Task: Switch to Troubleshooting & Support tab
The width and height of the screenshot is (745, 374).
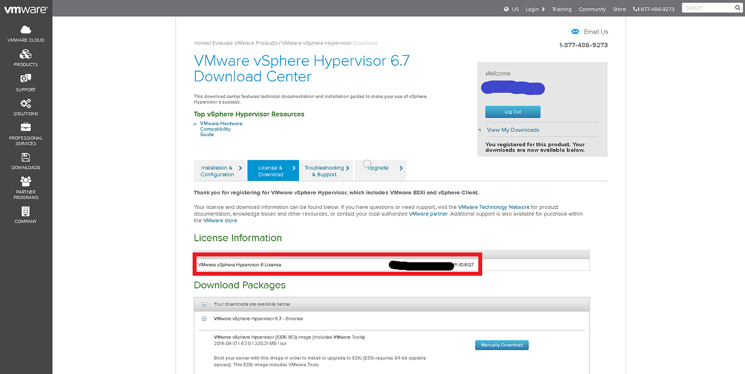Action: (x=327, y=171)
